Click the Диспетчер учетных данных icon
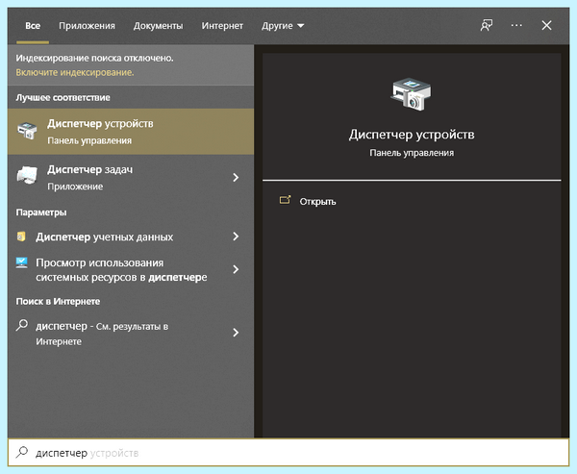This screenshot has height=474, width=577. coord(21,237)
